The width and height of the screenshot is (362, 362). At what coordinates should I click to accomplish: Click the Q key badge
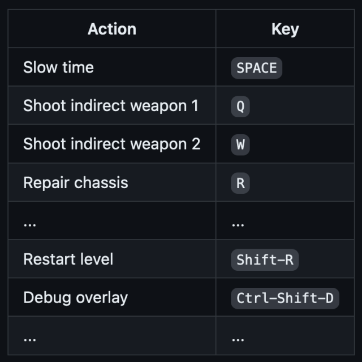(x=240, y=107)
